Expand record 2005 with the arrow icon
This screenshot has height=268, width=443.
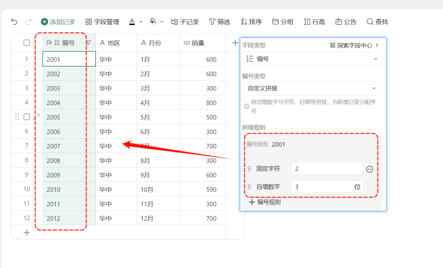(x=36, y=116)
